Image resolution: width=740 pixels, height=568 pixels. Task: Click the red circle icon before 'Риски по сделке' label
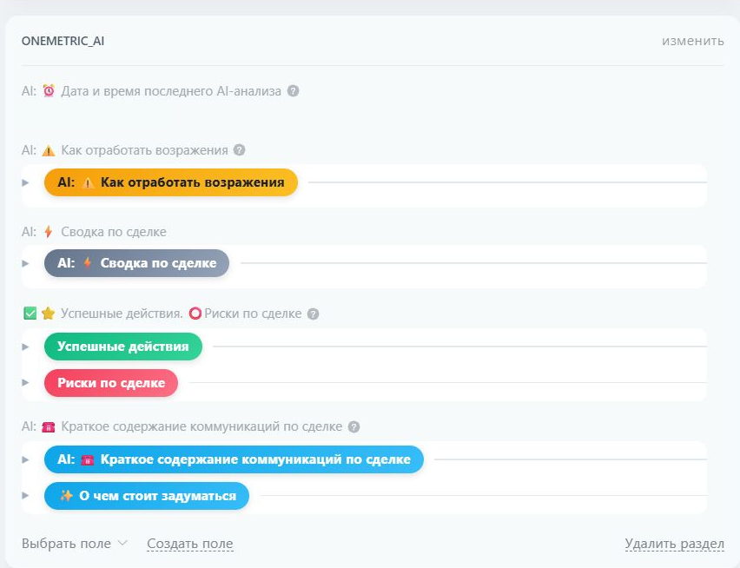(195, 314)
